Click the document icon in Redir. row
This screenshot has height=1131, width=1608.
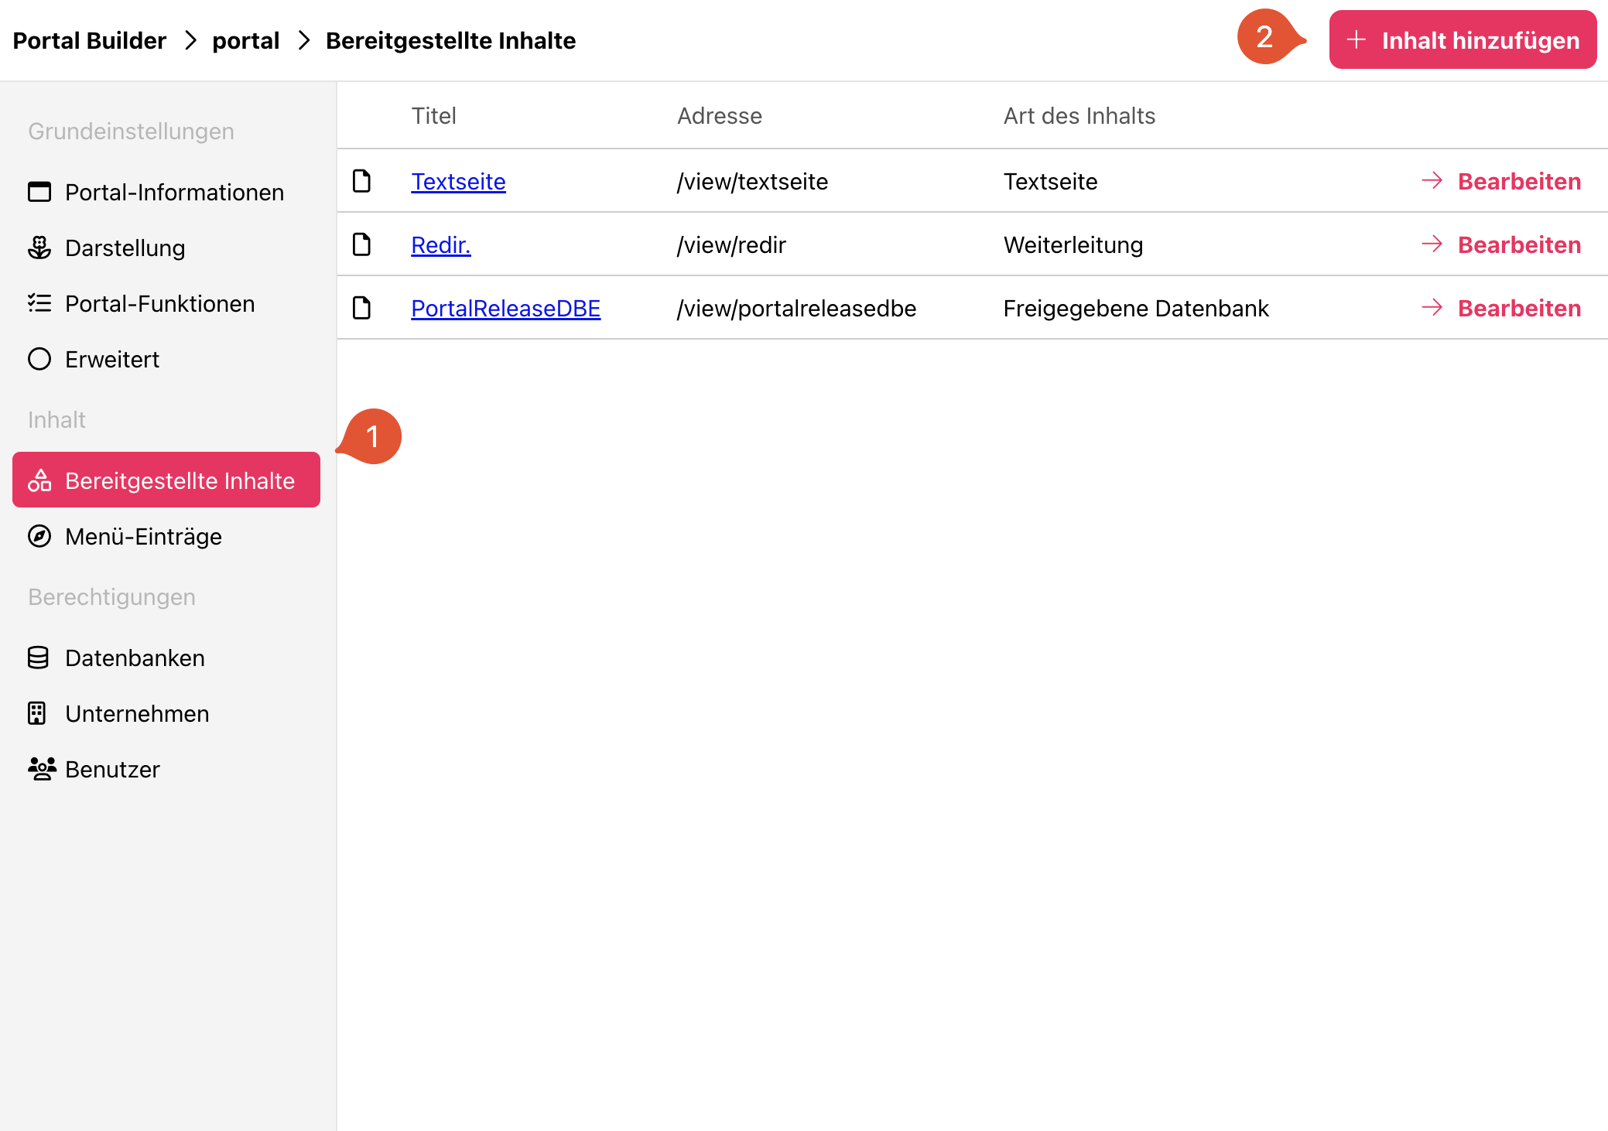click(361, 244)
